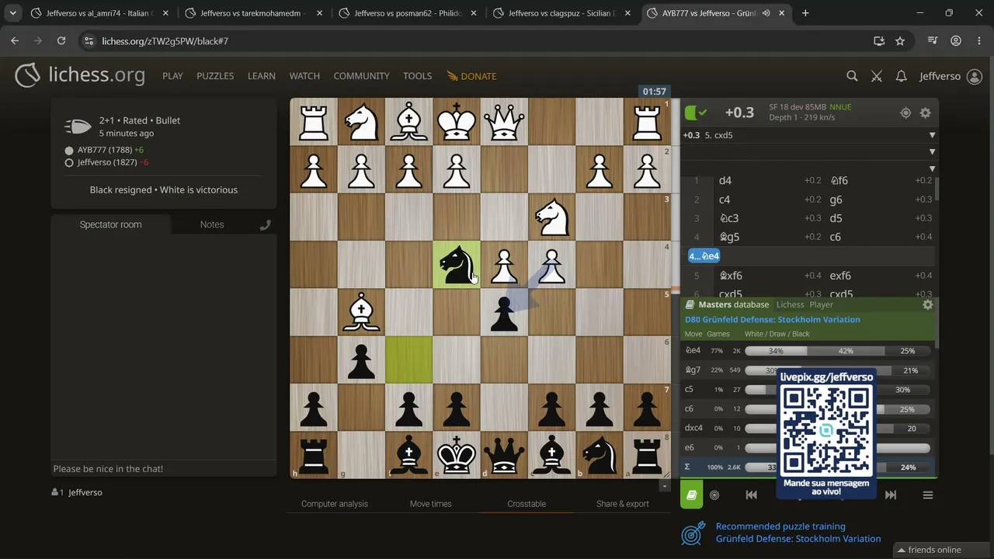The image size is (994, 559).
Task: Click the DONATE link
Action: 471,76
